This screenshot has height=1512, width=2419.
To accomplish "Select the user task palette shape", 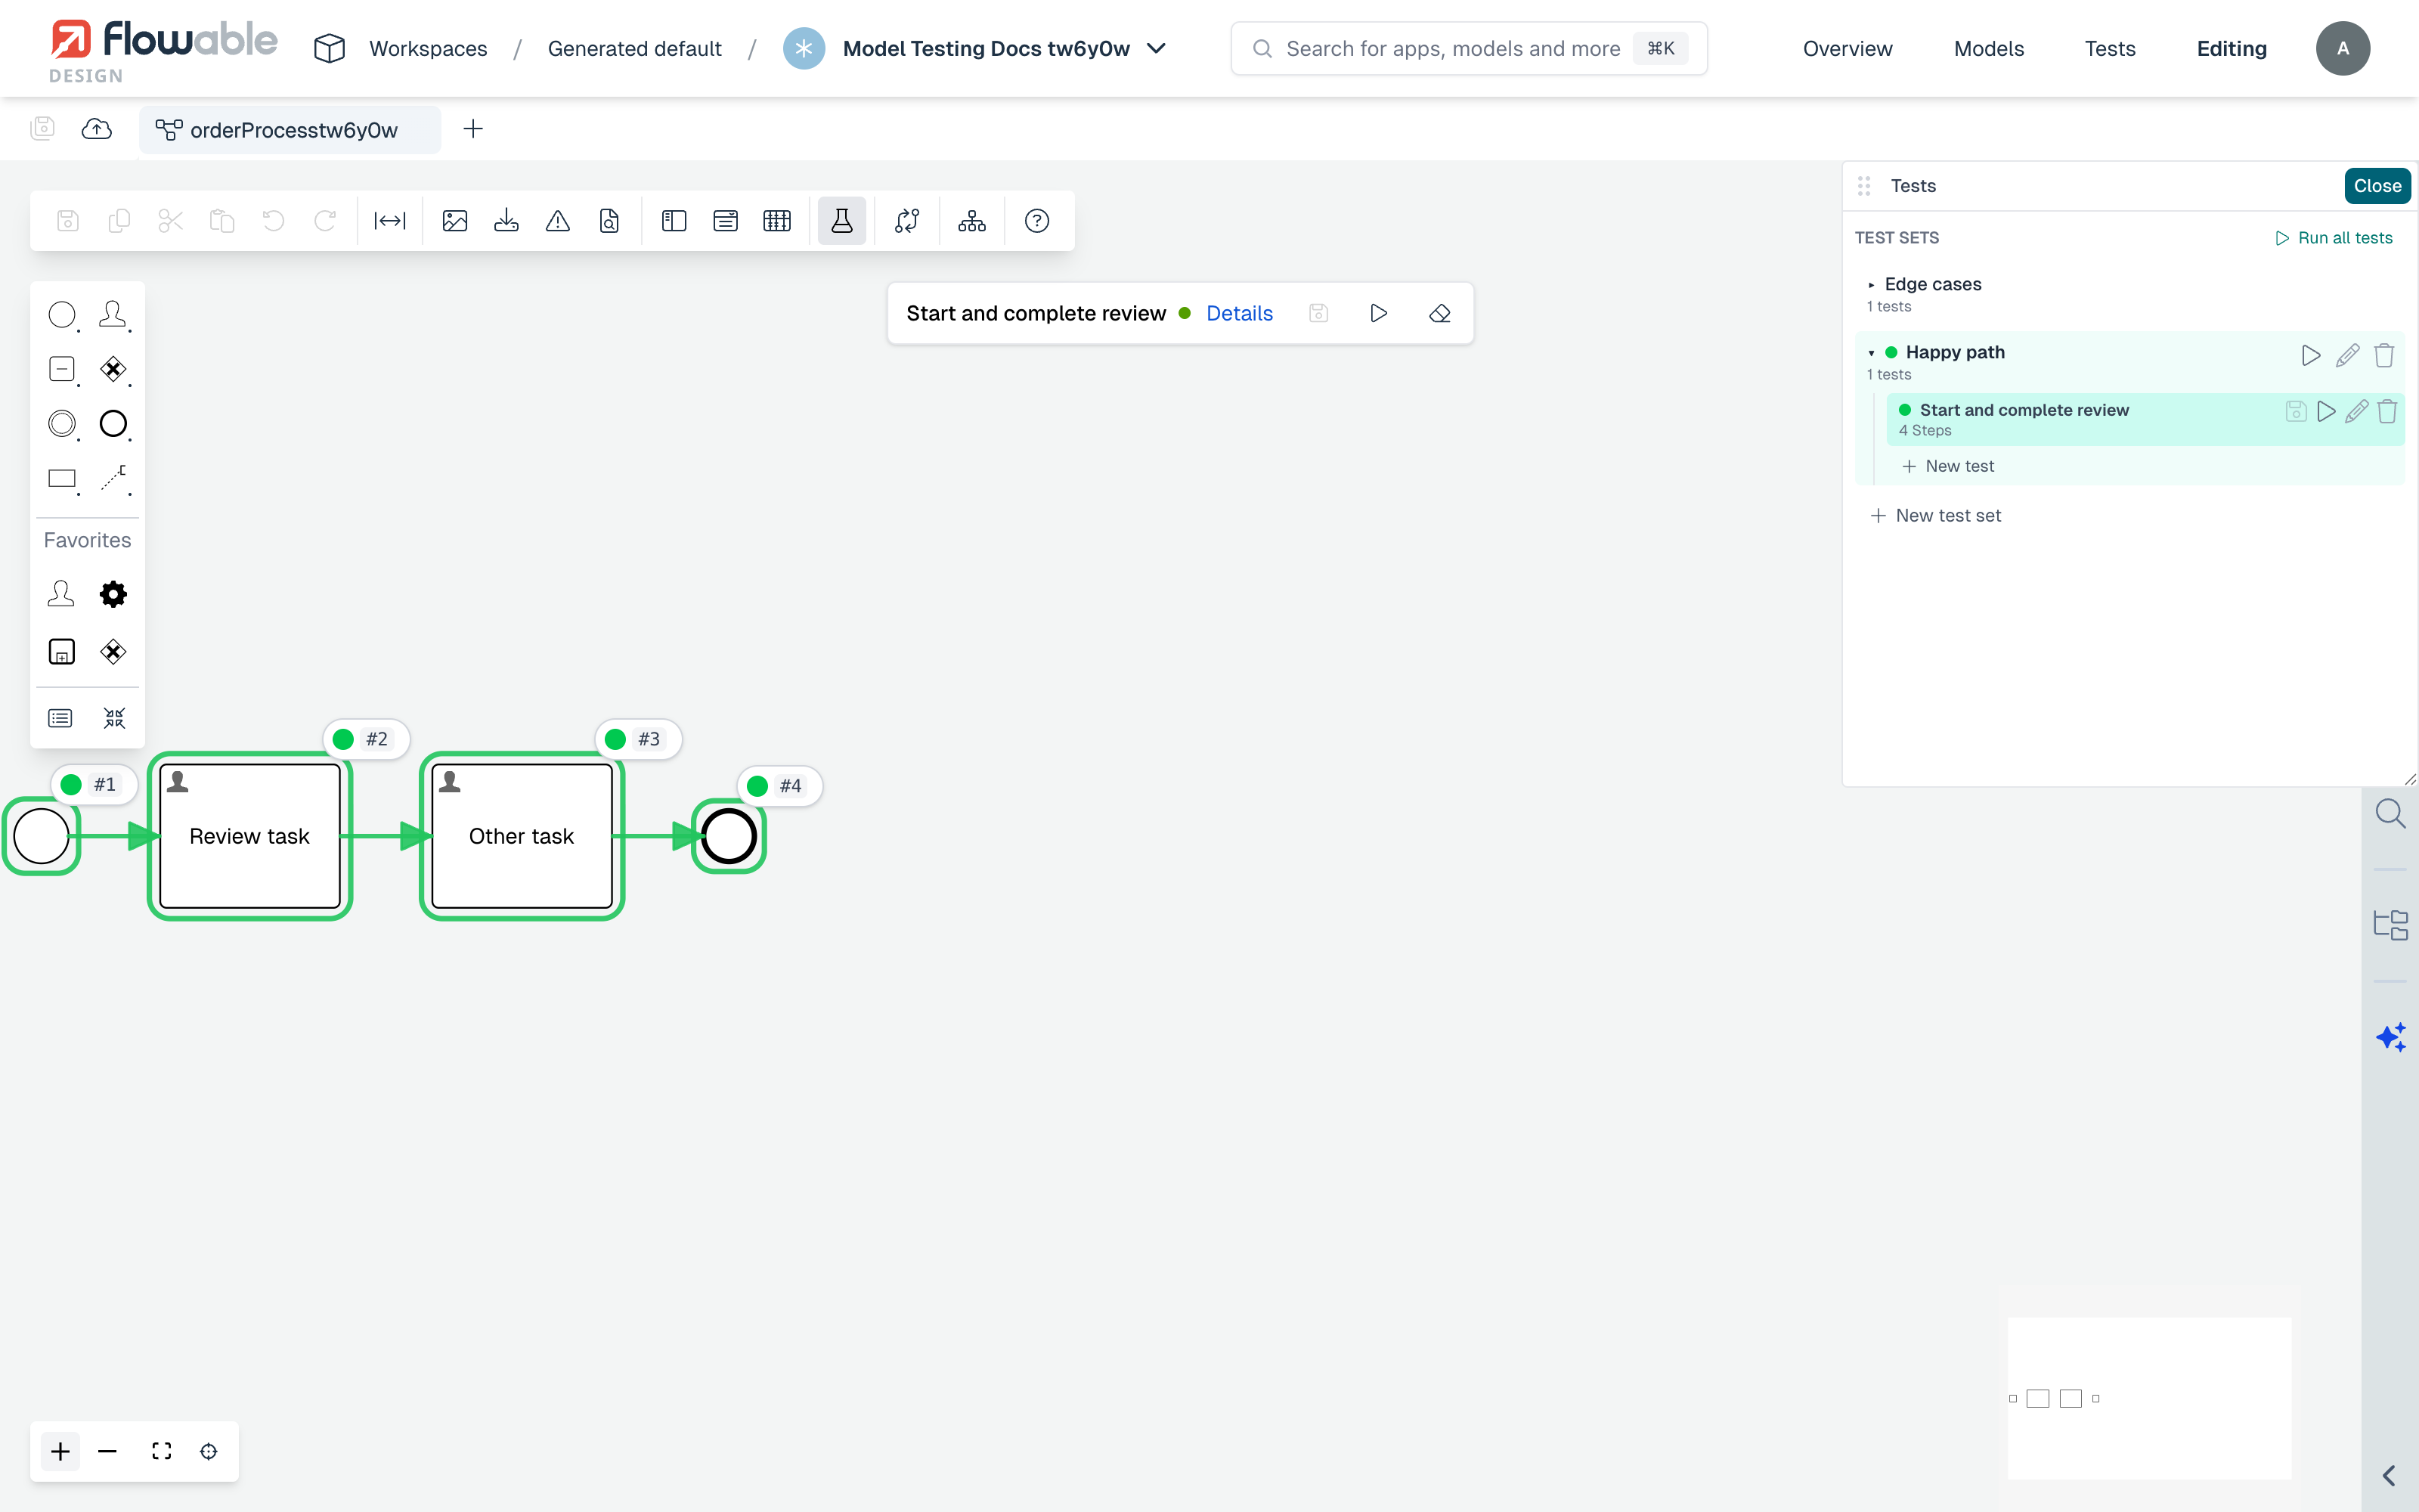I will [x=113, y=316].
